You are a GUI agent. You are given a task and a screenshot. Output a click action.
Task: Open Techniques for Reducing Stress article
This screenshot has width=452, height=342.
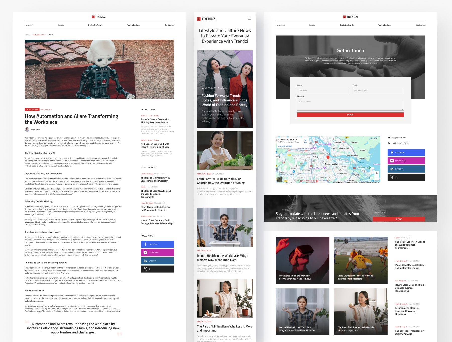[x=407, y=311]
